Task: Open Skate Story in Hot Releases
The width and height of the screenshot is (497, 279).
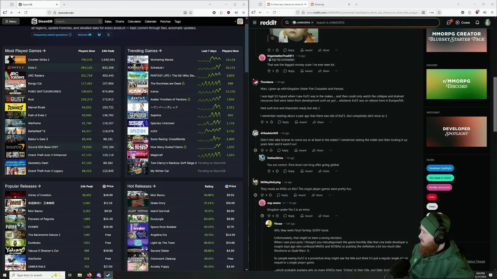Action: click(158, 203)
